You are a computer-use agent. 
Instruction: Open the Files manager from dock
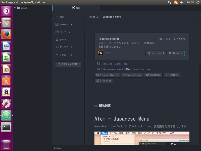(x=6, y=23)
